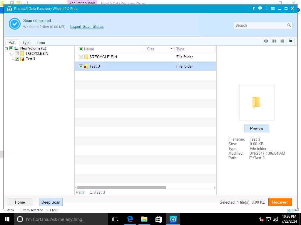Click the orange Recover button

click(x=280, y=202)
